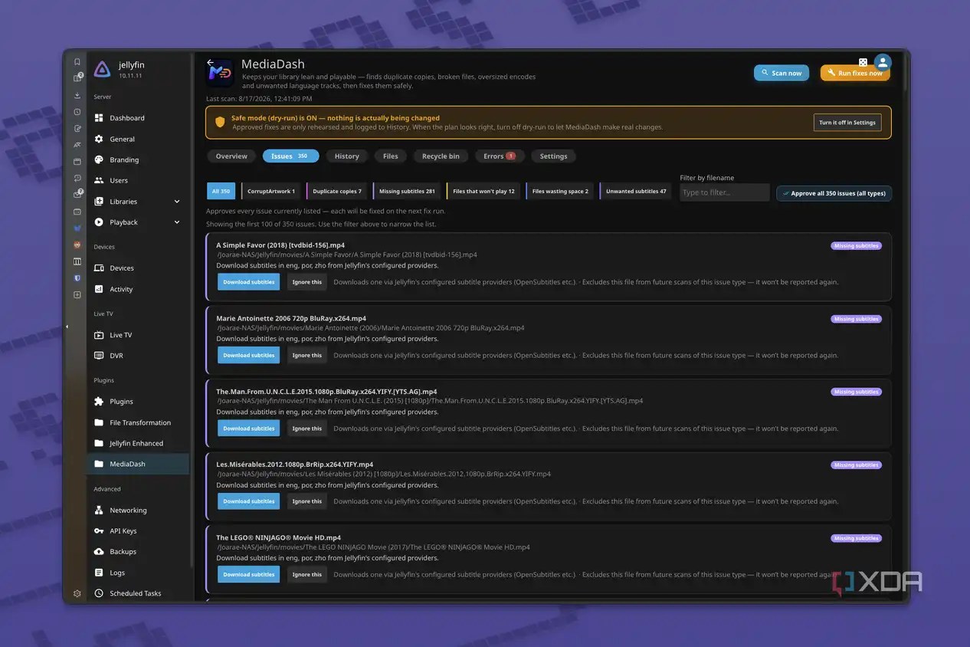
Task: Download subtitles for A Simple Favor
Action: [248, 282]
